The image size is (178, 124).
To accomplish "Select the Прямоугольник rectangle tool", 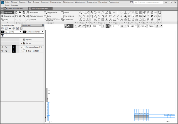I will pyautogui.click(x=34, y=16).
